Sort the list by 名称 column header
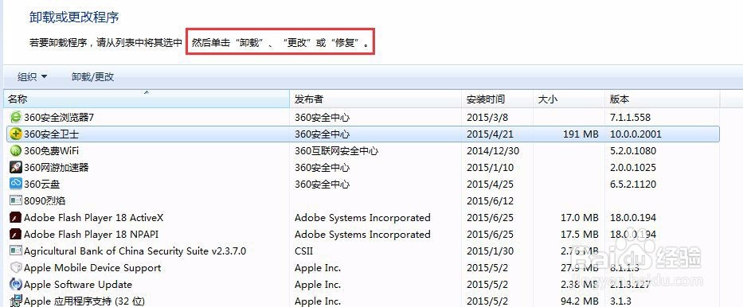This screenshot has height=307, width=743. click(147, 99)
